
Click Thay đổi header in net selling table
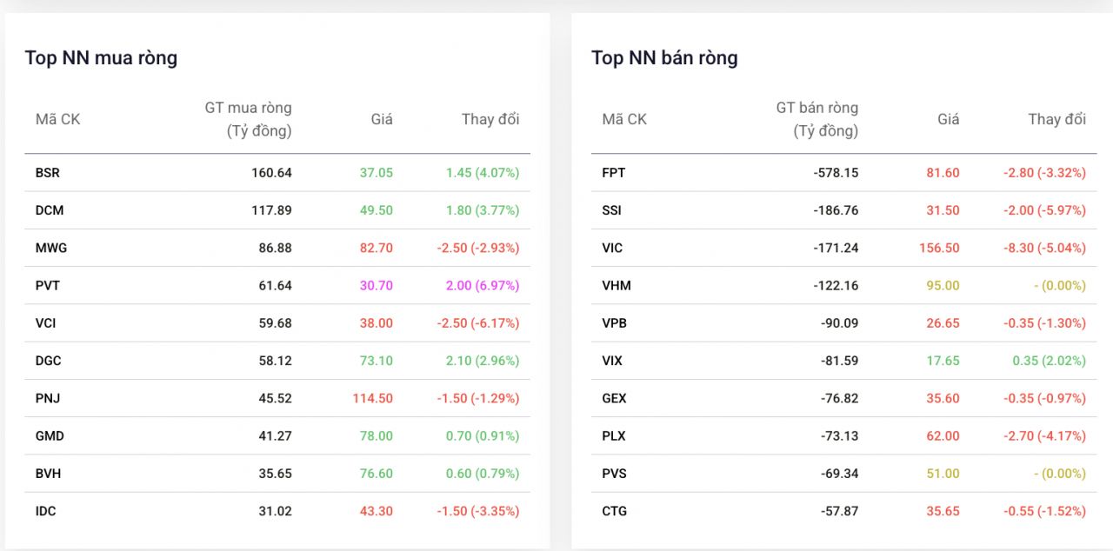(1056, 119)
